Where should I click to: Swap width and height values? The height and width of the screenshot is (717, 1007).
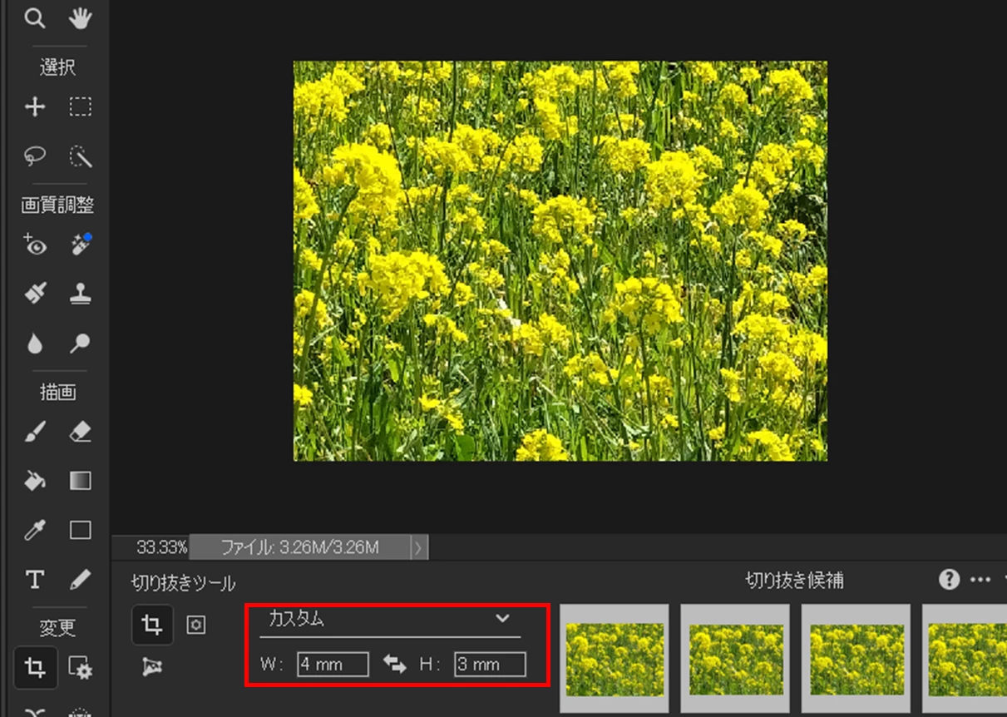pyautogui.click(x=394, y=665)
